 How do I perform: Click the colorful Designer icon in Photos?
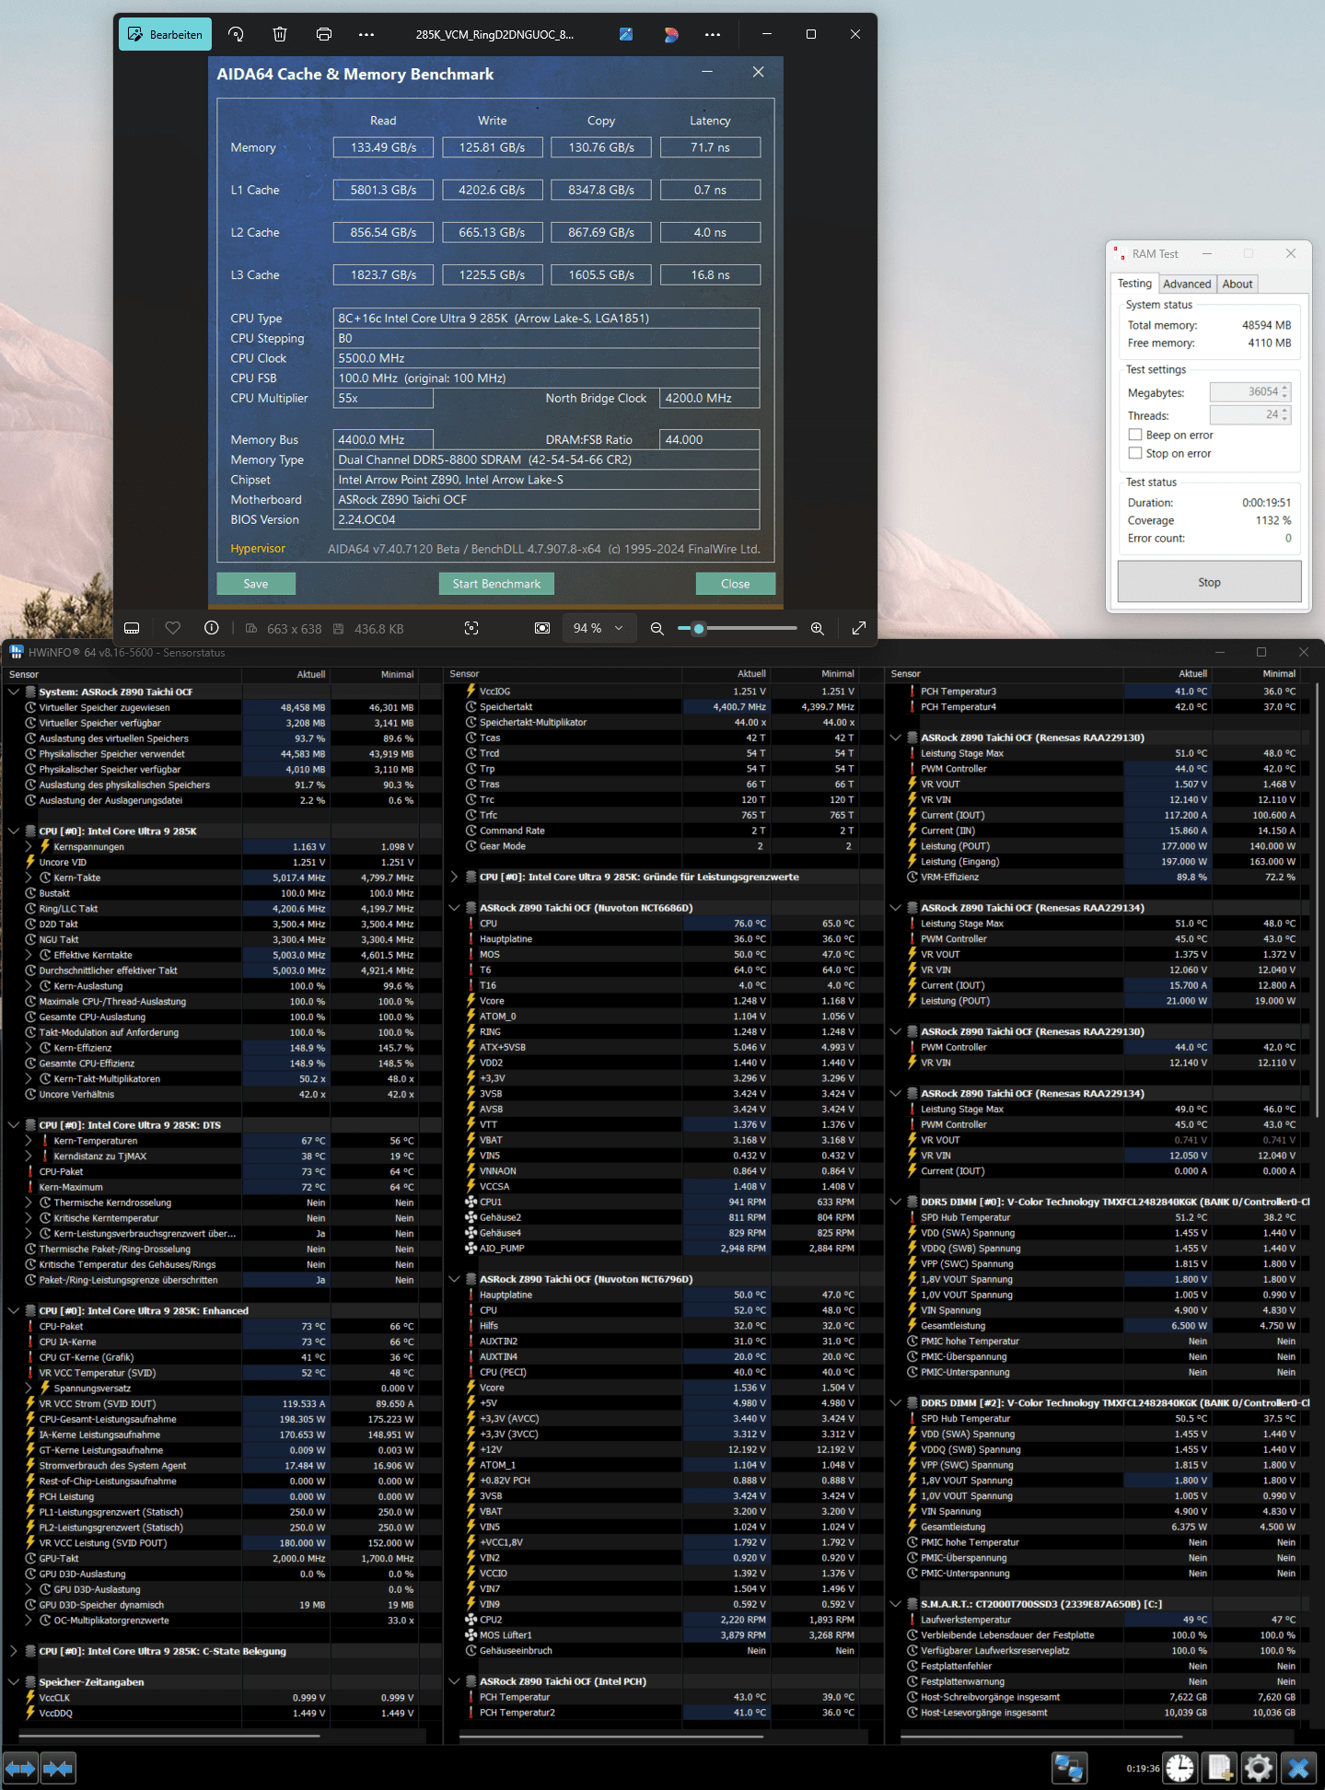point(671,34)
